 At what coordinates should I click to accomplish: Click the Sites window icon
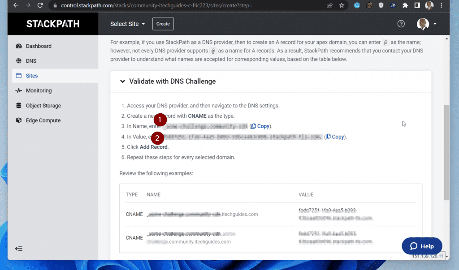coord(19,76)
